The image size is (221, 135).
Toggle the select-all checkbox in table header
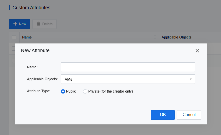(x=14, y=37)
